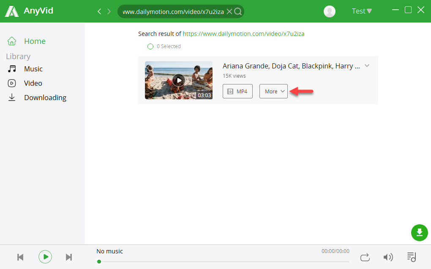Close the AnyVid window
431x269 pixels.
pyautogui.click(x=421, y=10)
